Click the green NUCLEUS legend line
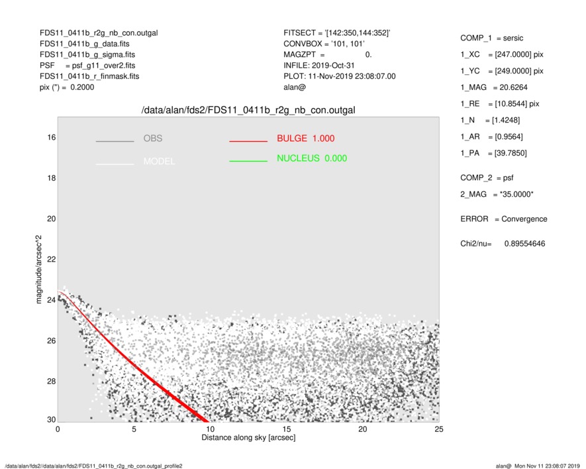 click(x=248, y=161)
